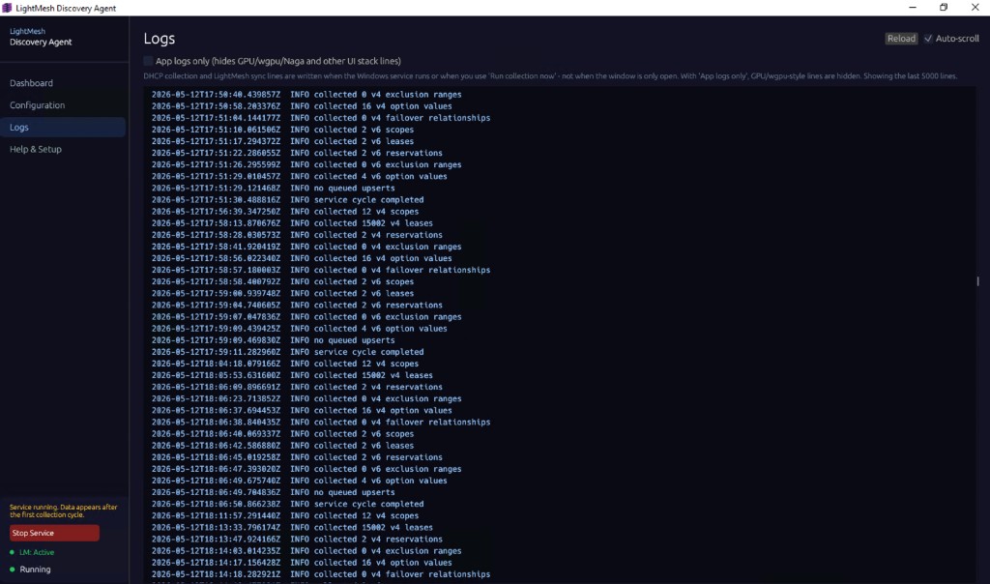
Task: Click the Logs page heading
Action: tap(160, 39)
